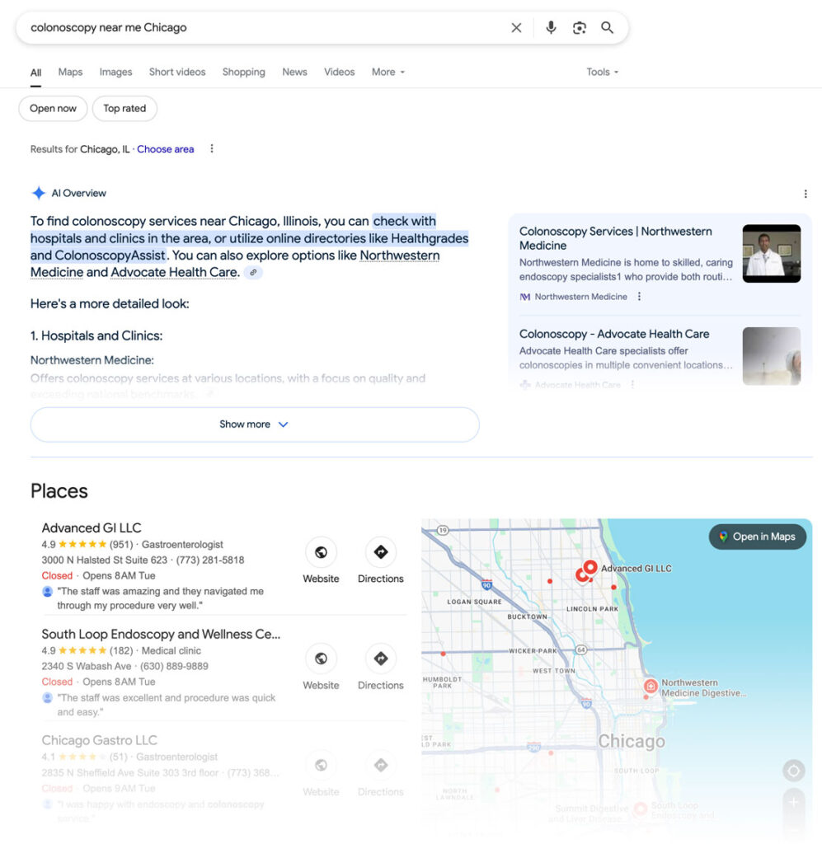Image resolution: width=822 pixels, height=844 pixels.
Task: Start voice search with the microphone icon
Action: tap(551, 27)
